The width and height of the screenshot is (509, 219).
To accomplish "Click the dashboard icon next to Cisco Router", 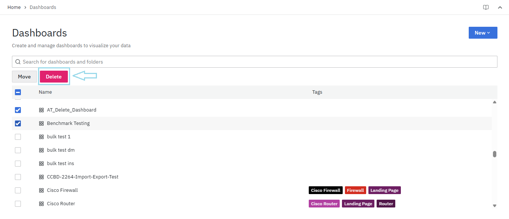I will pos(41,204).
